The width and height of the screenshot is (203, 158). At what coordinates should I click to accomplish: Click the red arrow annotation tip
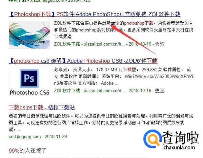[112, 25]
